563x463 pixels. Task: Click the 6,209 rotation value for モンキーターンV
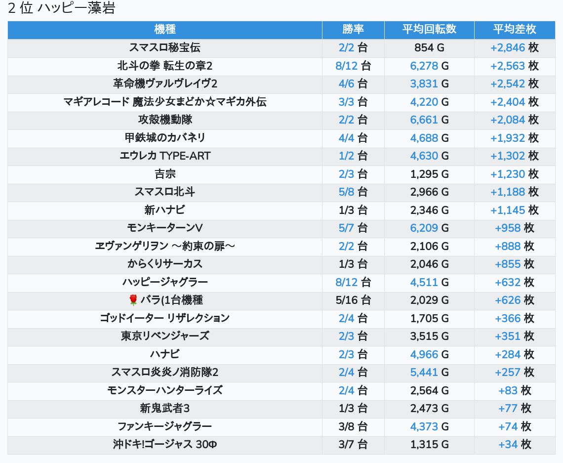pyautogui.click(x=424, y=228)
